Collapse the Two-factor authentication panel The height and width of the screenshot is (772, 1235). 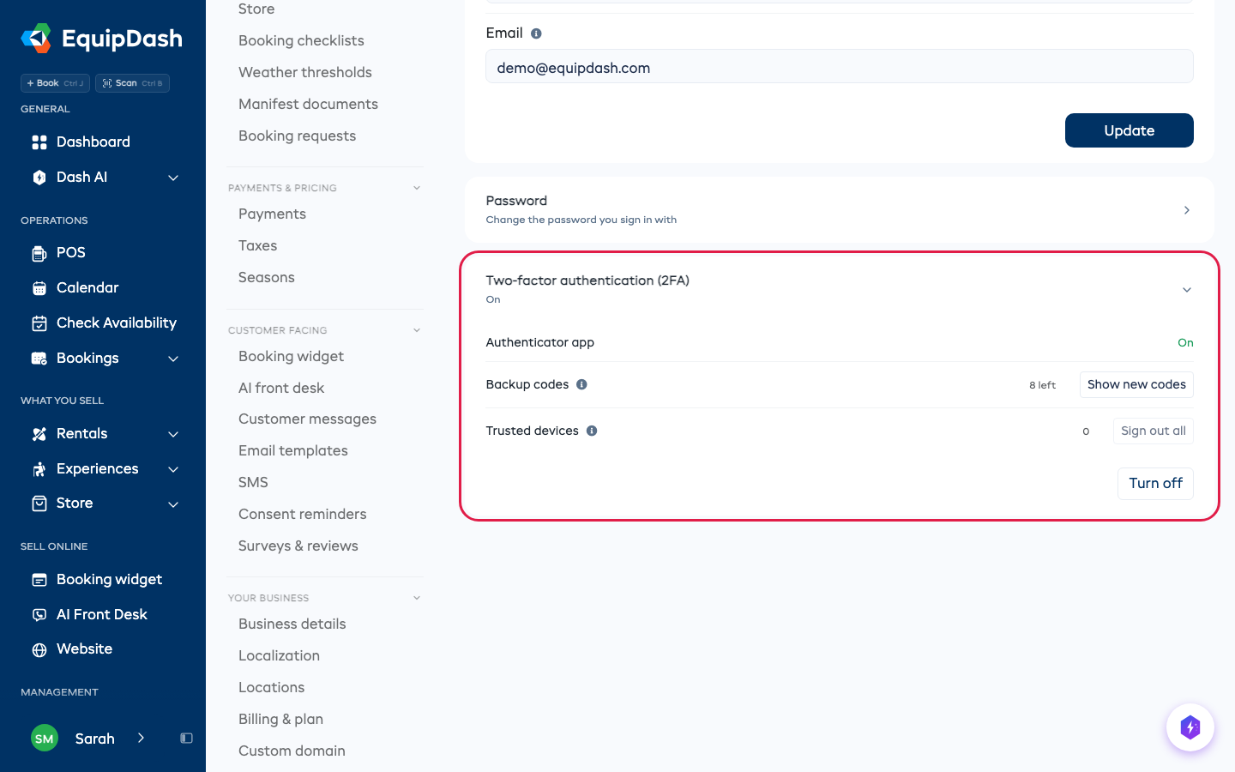tap(1187, 290)
